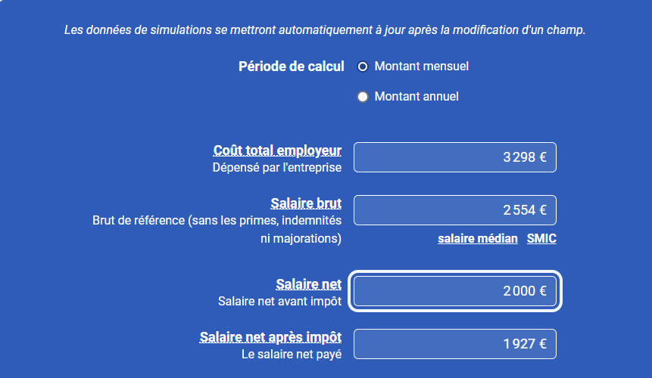Focus the Salaire net après impôt 1 927 € field
The image size is (652, 378).
click(455, 344)
